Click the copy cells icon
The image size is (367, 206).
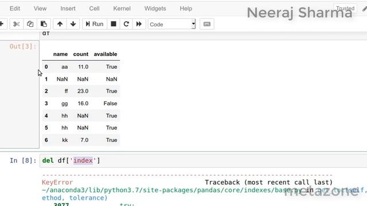pyautogui.click(x=30, y=24)
